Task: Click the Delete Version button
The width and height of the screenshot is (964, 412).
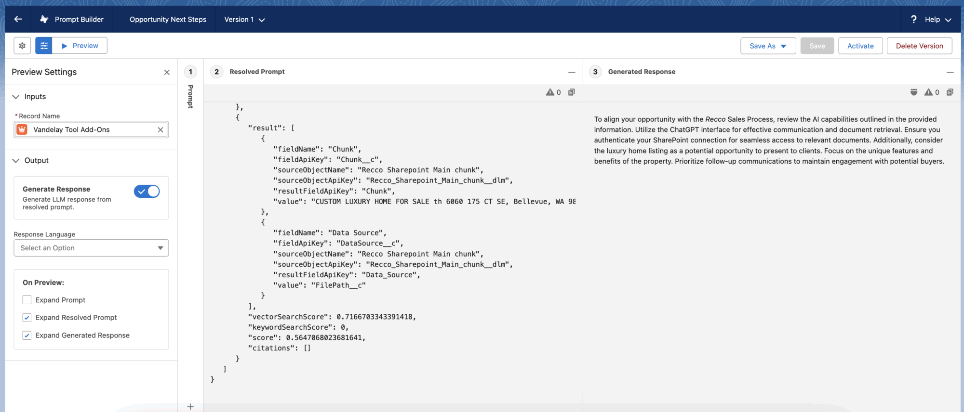Action: tap(919, 46)
